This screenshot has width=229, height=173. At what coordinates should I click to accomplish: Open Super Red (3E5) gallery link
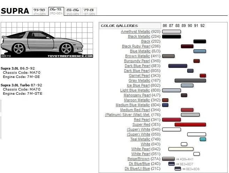point(141,125)
